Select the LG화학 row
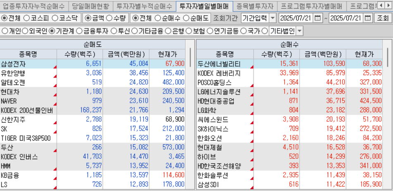 (290, 110)
